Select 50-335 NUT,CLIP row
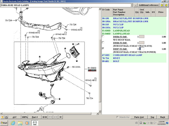The width and height of the screenshot is (169, 126). pyautogui.click(x=134, y=24)
